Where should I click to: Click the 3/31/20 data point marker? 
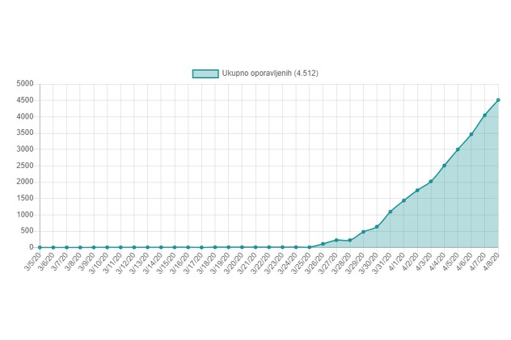click(391, 212)
